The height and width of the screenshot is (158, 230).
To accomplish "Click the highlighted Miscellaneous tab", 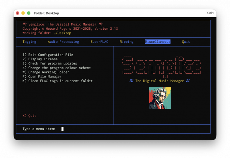I will coord(158,42).
